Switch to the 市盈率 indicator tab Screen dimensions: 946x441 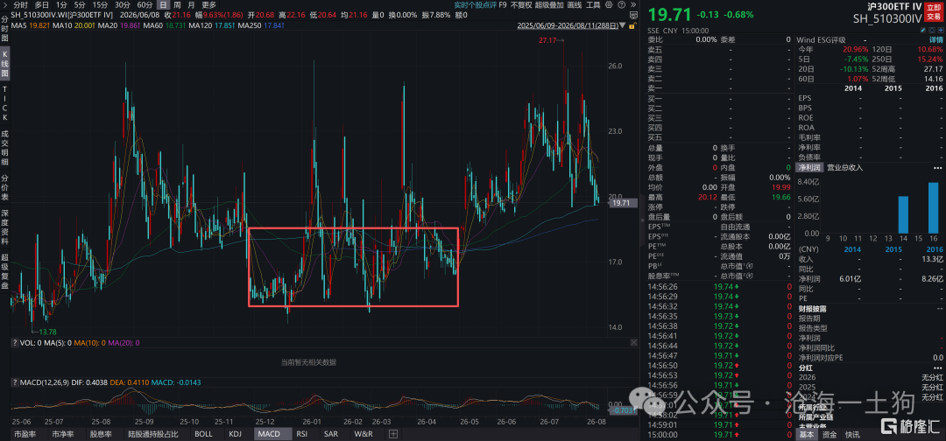tap(25, 433)
